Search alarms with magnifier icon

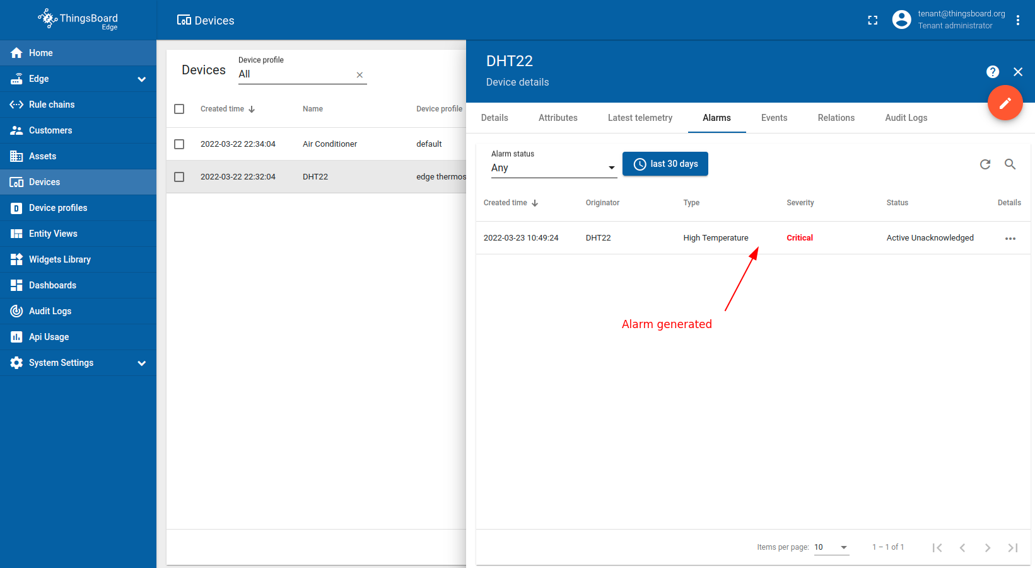(x=1010, y=164)
